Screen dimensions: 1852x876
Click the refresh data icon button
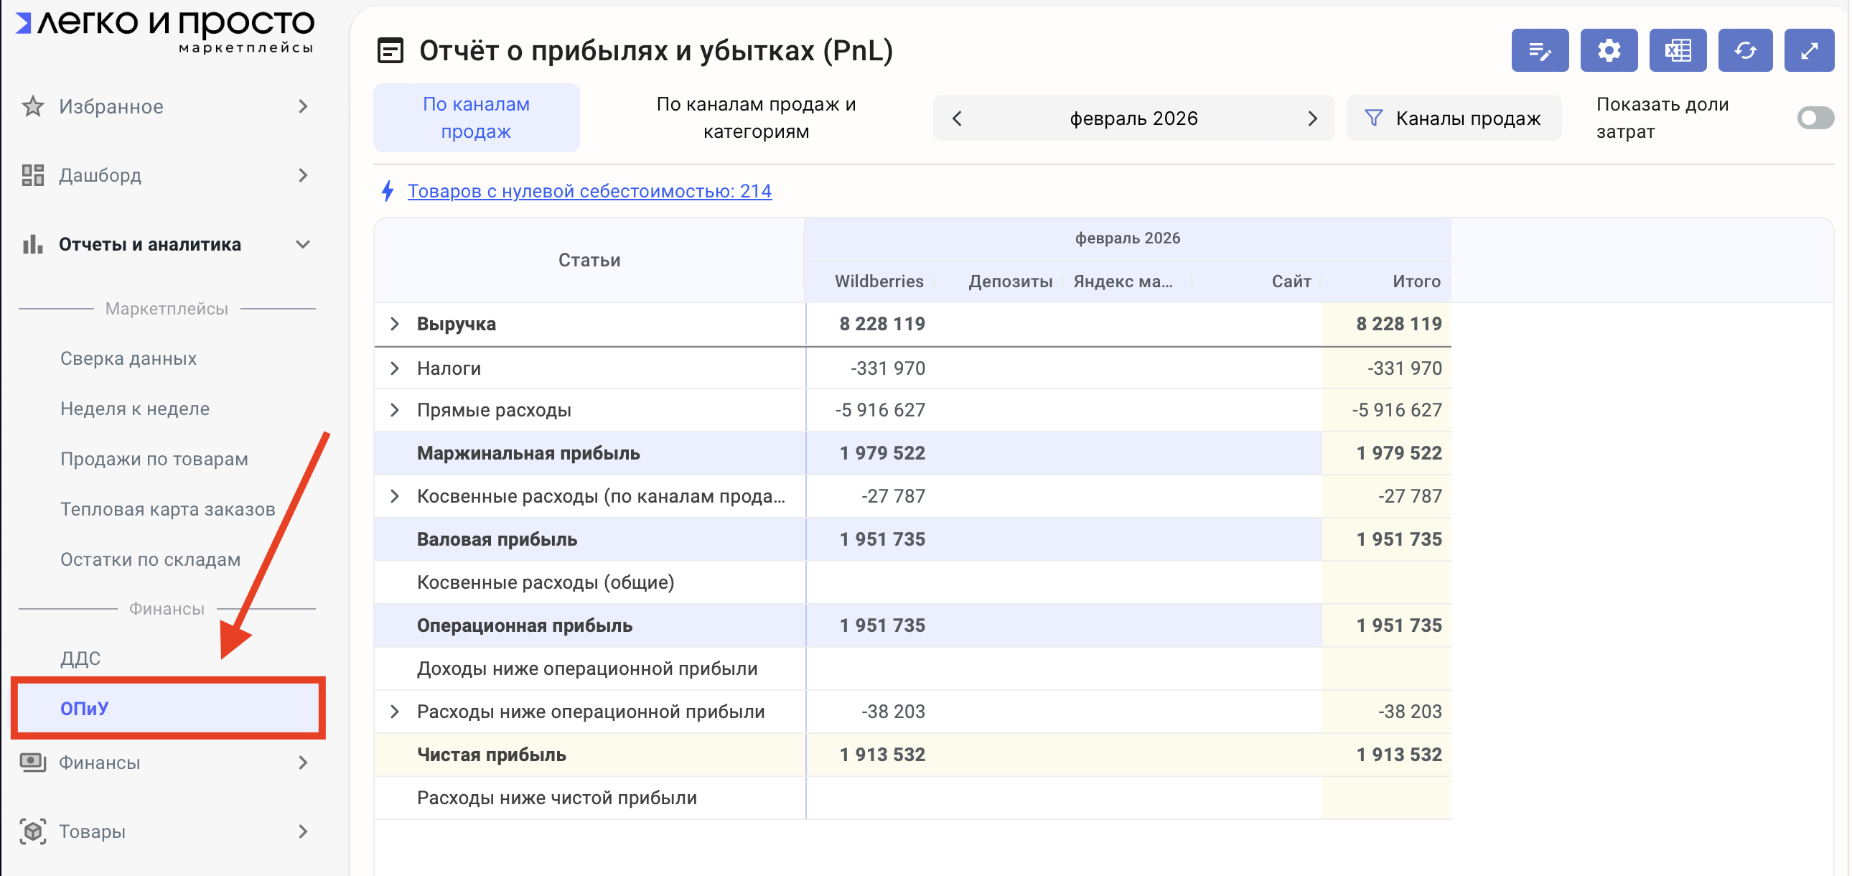(1744, 50)
